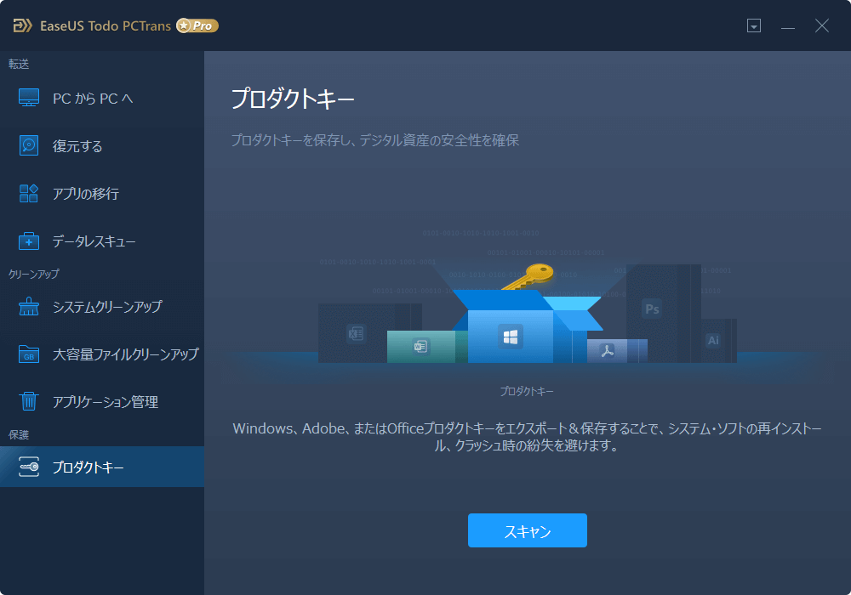851x595 pixels.
Task: Switch to アプリケーション管理
Action: pos(102,401)
